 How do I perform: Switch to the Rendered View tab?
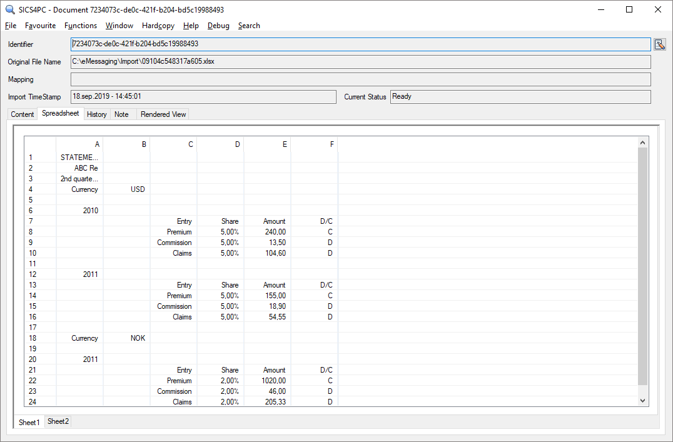point(163,114)
